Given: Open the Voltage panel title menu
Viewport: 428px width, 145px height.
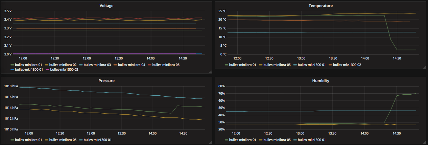Looking at the screenshot, I should pos(106,6).
